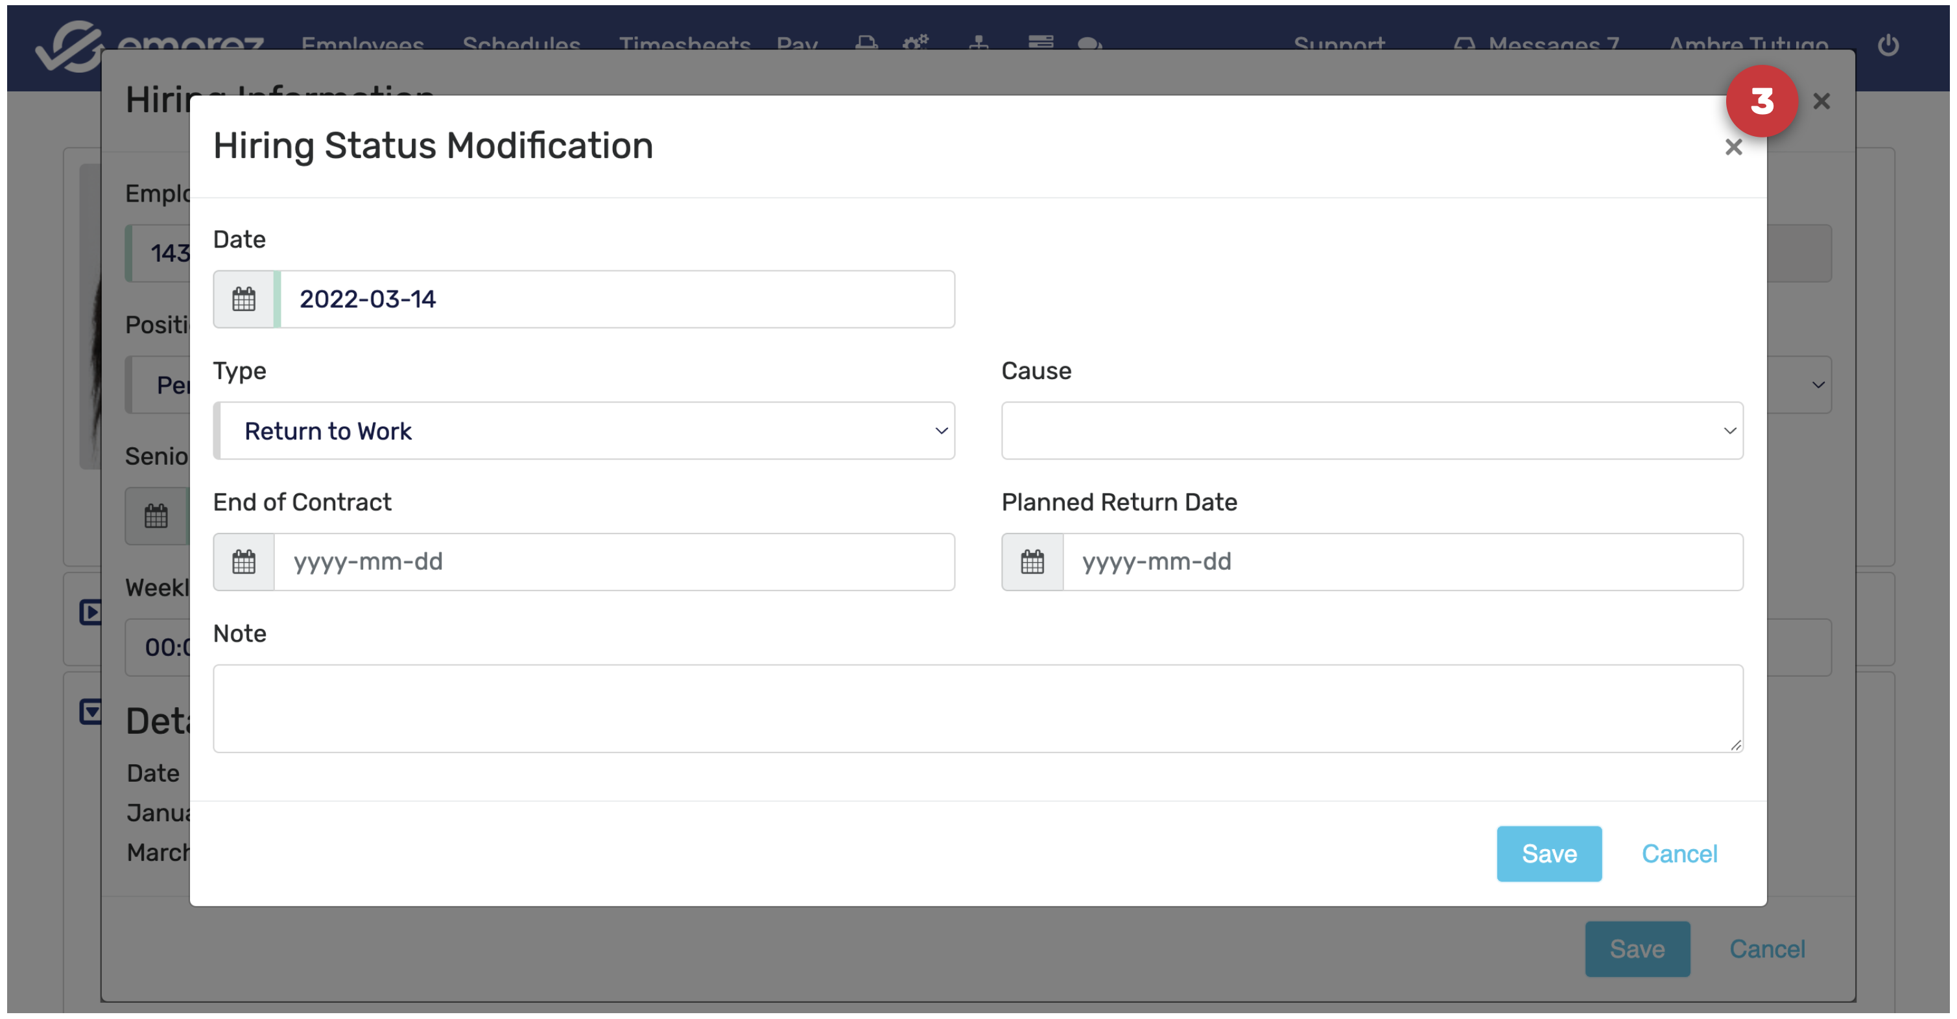The width and height of the screenshot is (1957, 1019).
Task: Open the Cause dropdown
Action: pos(1371,430)
